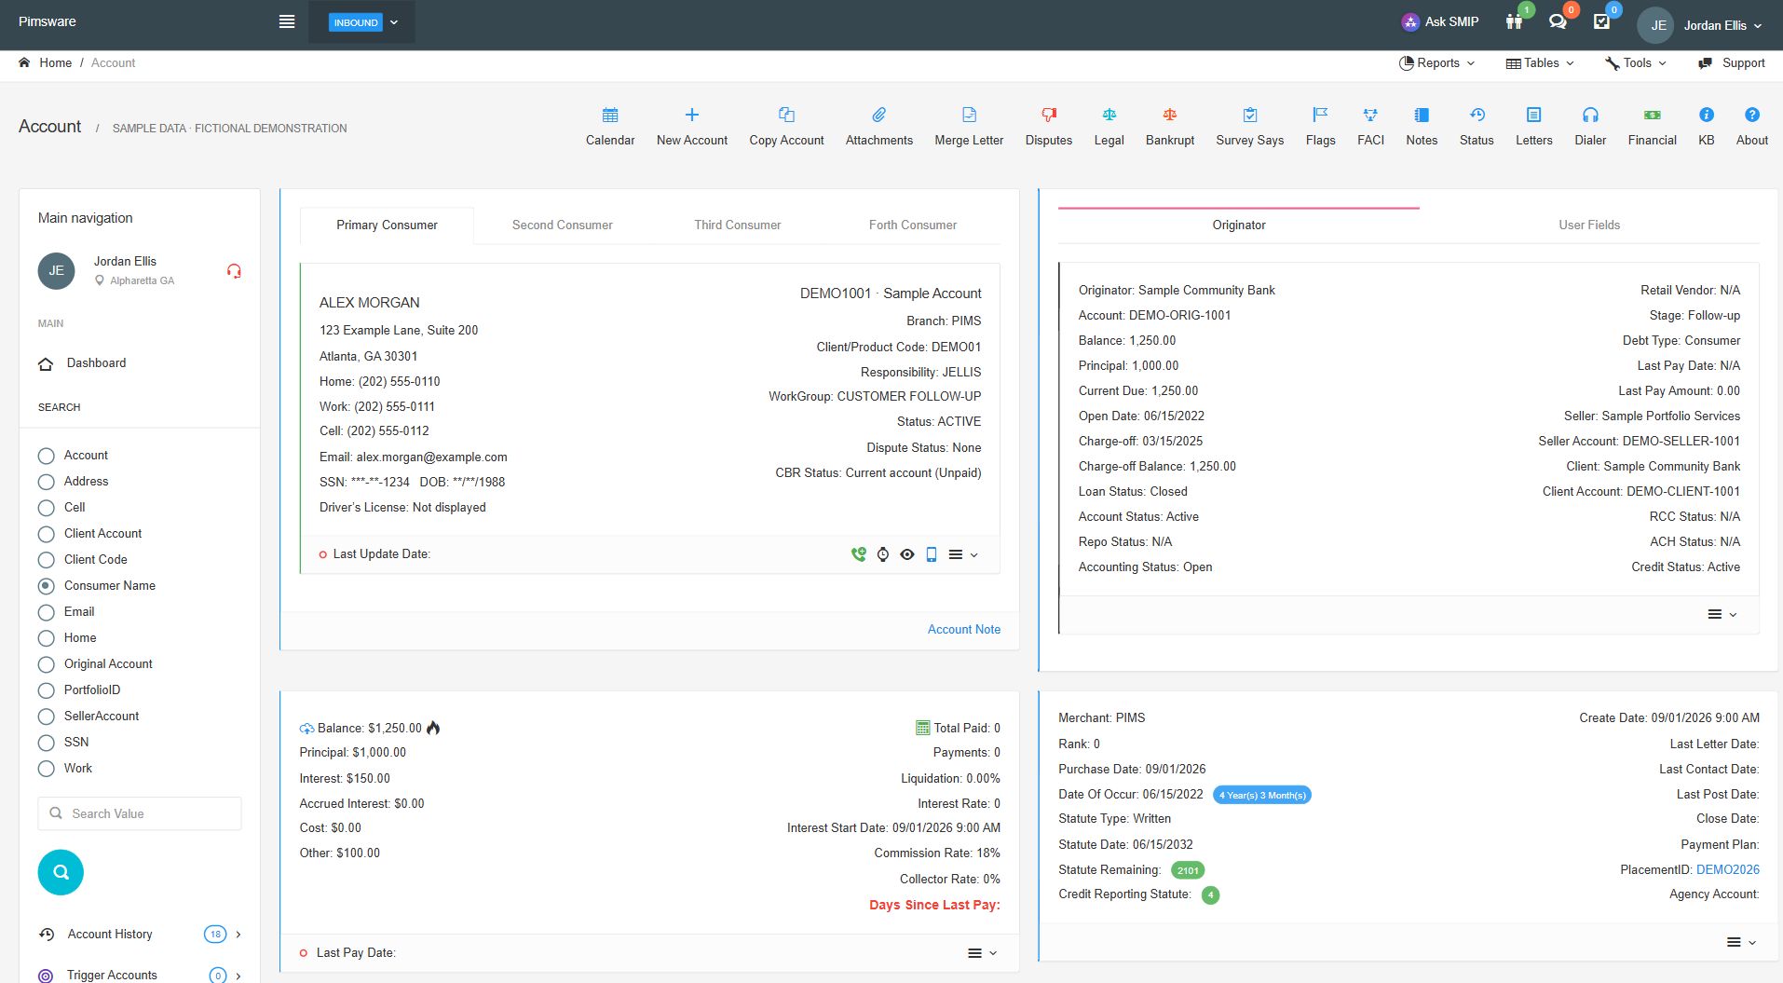Click the red headset icon beside Jordan Ellis

click(x=234, y=271)
